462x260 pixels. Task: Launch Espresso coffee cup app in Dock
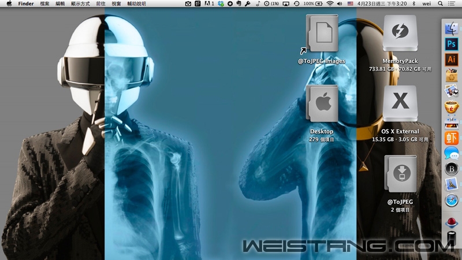(x=452, y=106)
